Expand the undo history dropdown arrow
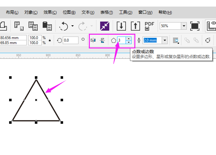Viewport: 216px width, 155px height. [x=73, y=26]
